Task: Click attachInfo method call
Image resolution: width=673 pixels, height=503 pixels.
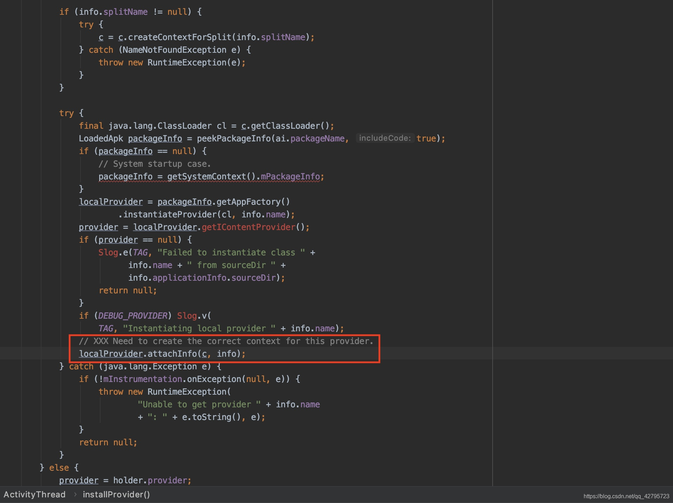Action: pyautogui.click(x=172, y=354)
